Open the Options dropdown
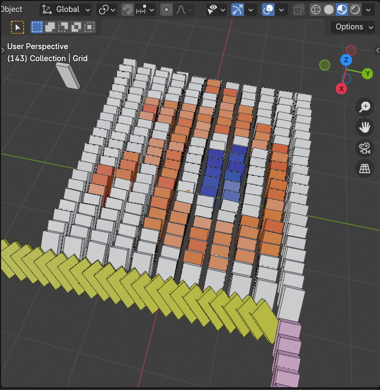Image resolution: width=380 pixels, height=390 pixels. [353, 27]
